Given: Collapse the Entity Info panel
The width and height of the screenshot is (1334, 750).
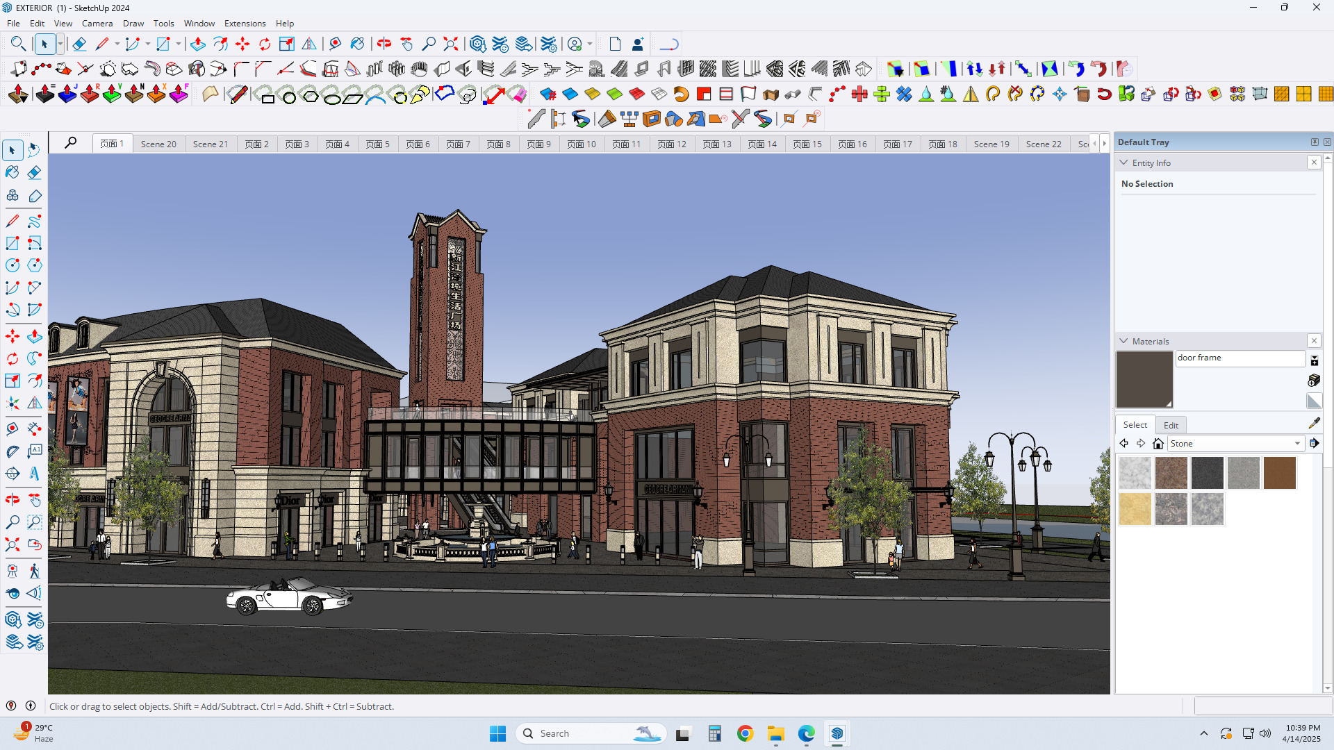Looking at the screenshot, I should 1123,162.
